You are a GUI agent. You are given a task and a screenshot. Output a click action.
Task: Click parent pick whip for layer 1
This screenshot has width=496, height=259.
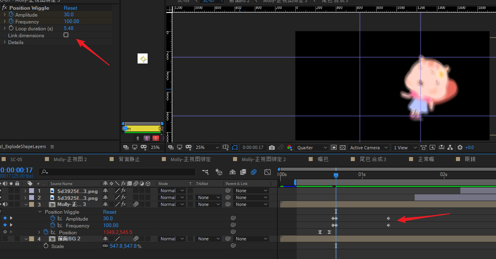[x=228, y=191]
